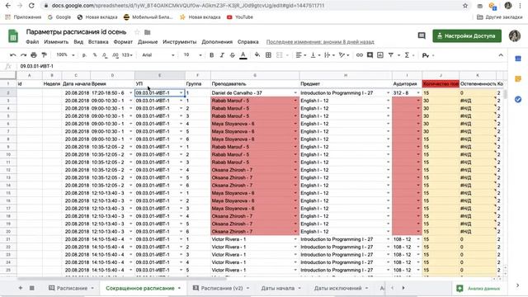Open text rotation options
528x297 pixels.
[x=343, y=55]
